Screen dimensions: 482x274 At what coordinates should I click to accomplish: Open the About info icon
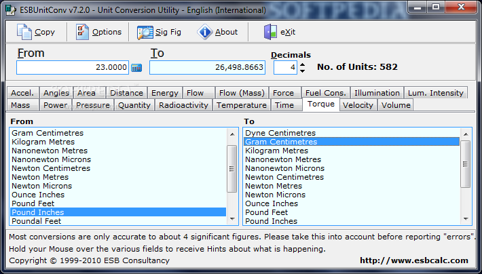point(205,32)
